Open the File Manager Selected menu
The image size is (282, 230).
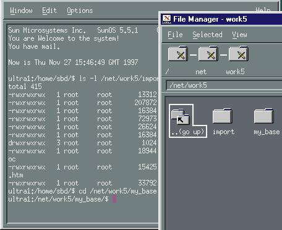[207, 35]
